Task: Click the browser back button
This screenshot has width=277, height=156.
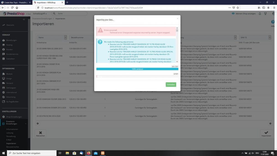Action: (x=3, y=7)
